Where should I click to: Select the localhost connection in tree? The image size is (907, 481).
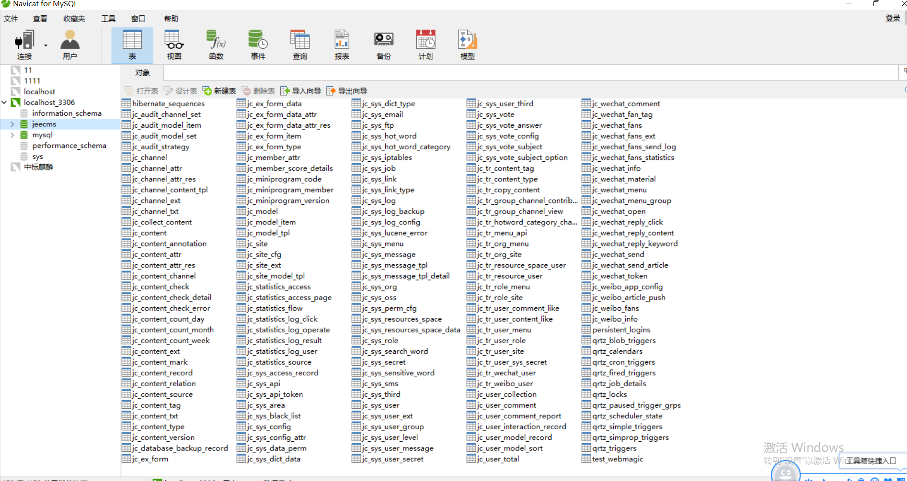(39, 91)
